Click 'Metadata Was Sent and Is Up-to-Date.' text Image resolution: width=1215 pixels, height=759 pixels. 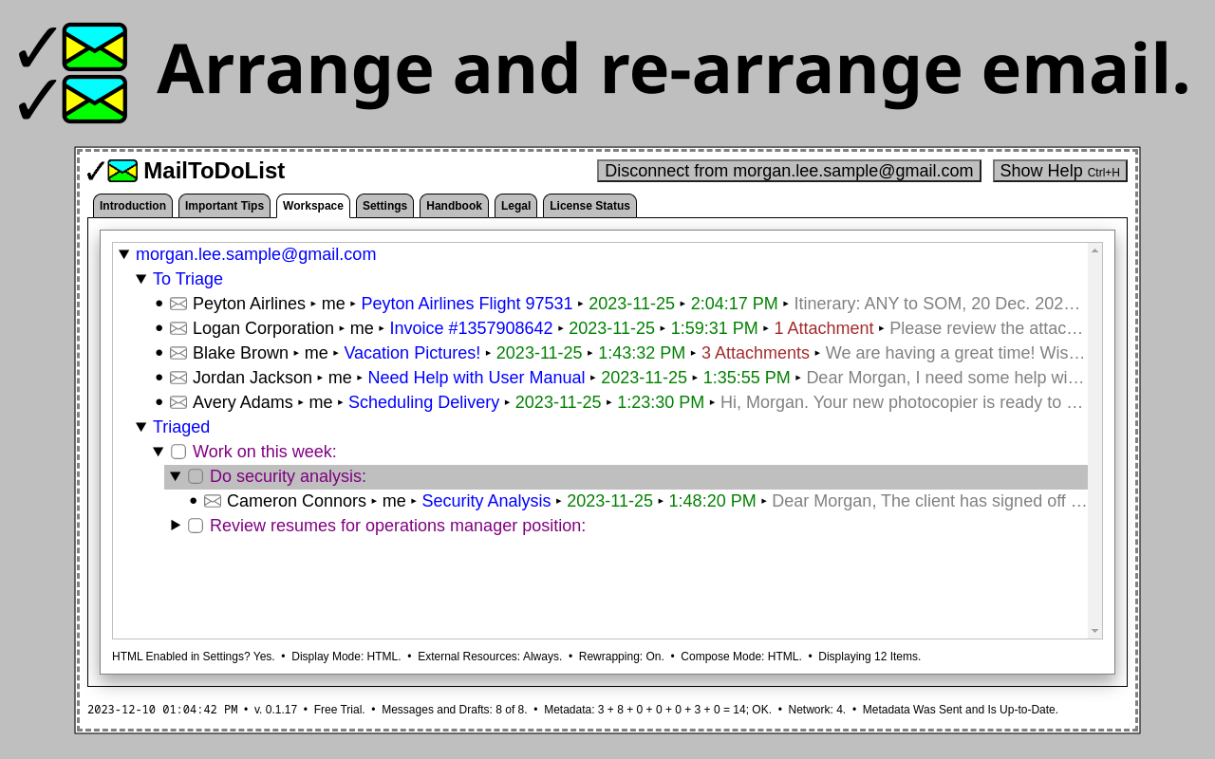coord(961,710)
